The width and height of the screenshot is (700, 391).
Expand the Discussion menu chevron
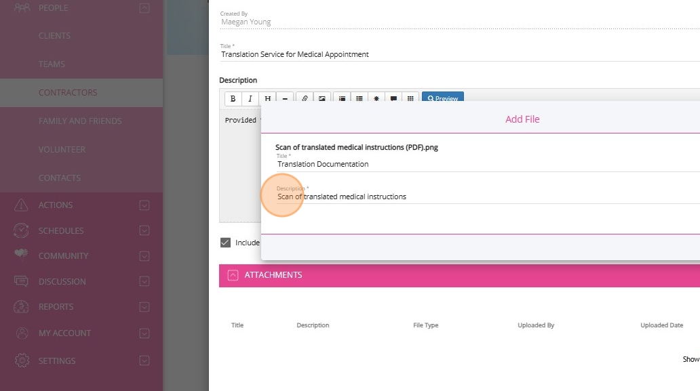[x=144, y=281]
